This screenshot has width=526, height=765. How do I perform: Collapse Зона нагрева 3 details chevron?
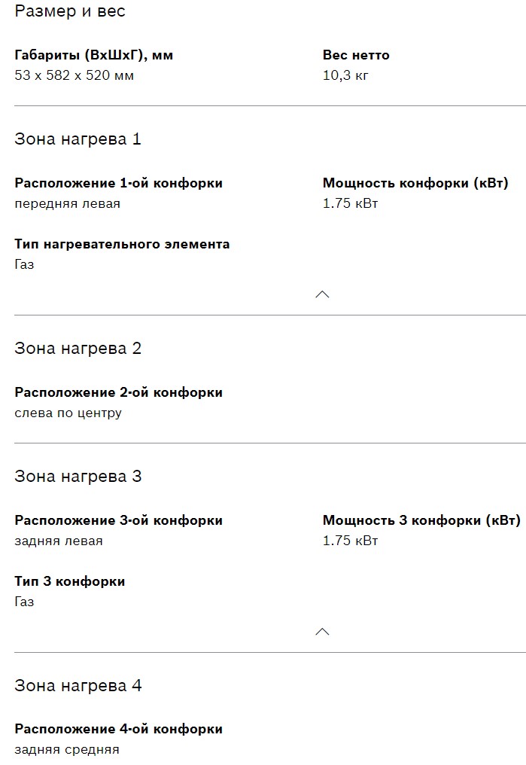point(322,632)
